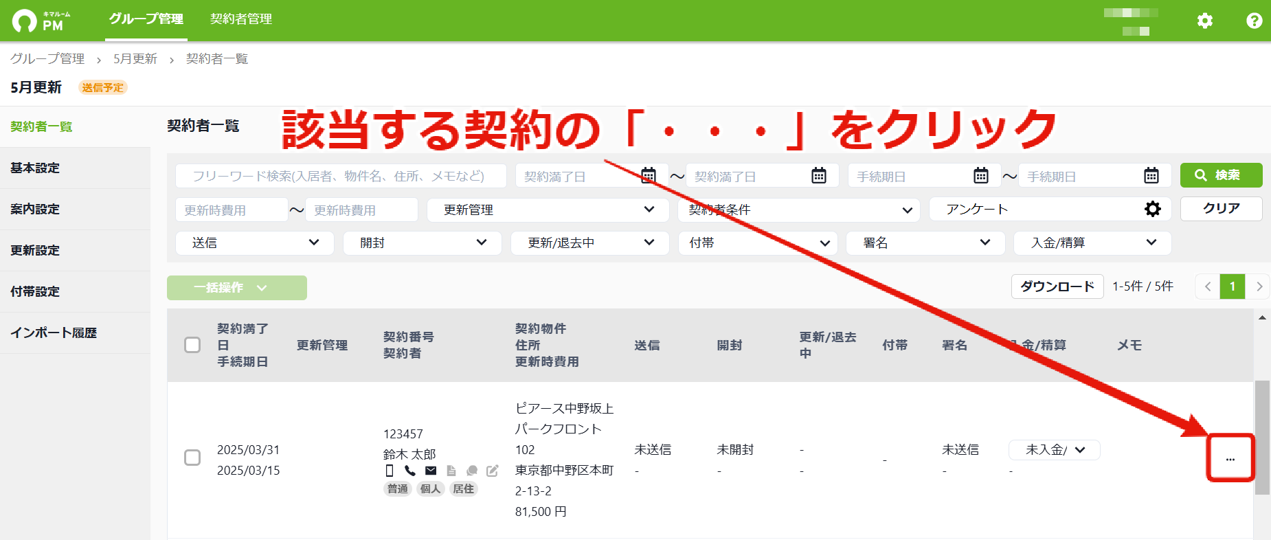Click mail envelope icon under 鈴木 太郎
This screenshot has height=540, width=1271.
(431, 471)
